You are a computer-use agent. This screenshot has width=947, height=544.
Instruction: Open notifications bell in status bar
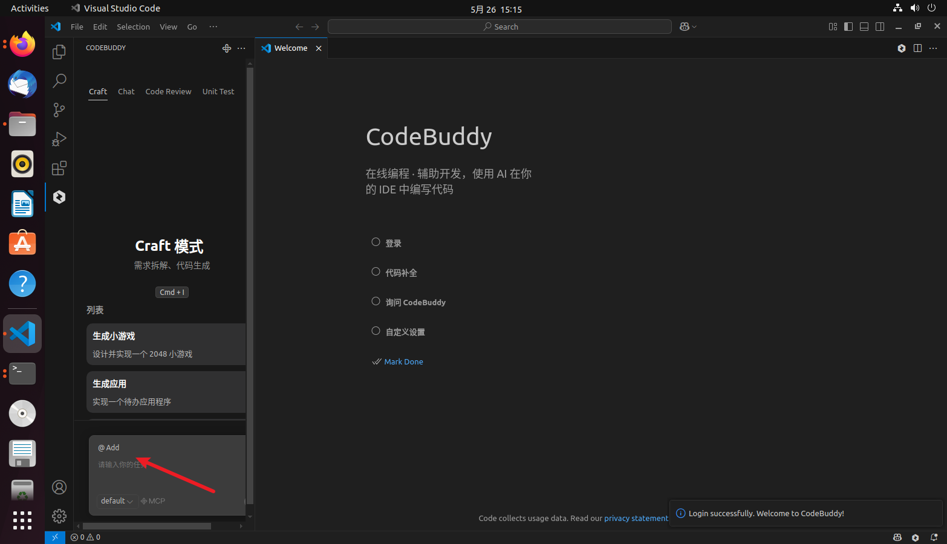coord(934,537)
